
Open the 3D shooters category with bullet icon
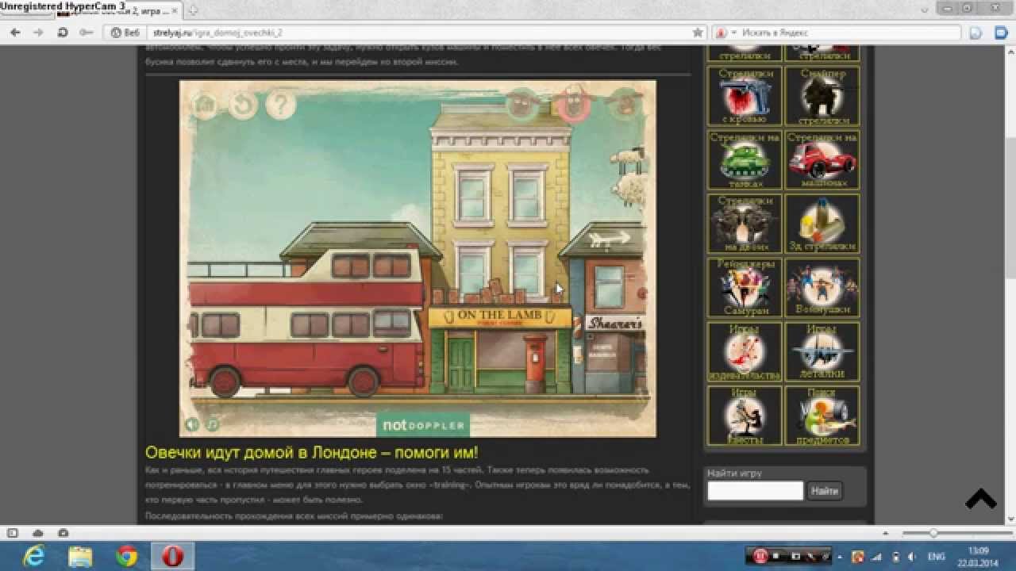(x=822, y=223)
